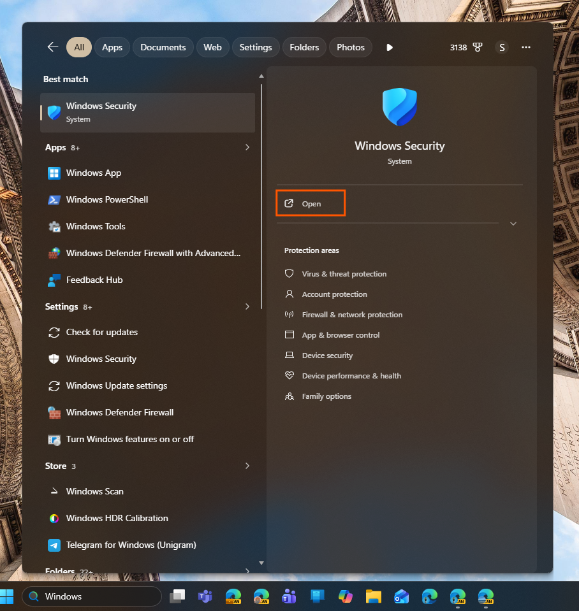This screenshot has width=579, height=611.
Task: Open Turn Windows features on or off
Action: click(x=148, y=439)
